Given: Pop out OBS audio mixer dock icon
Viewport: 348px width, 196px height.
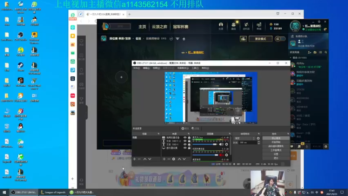Looking at the screenshot, I should pos(230,134).
